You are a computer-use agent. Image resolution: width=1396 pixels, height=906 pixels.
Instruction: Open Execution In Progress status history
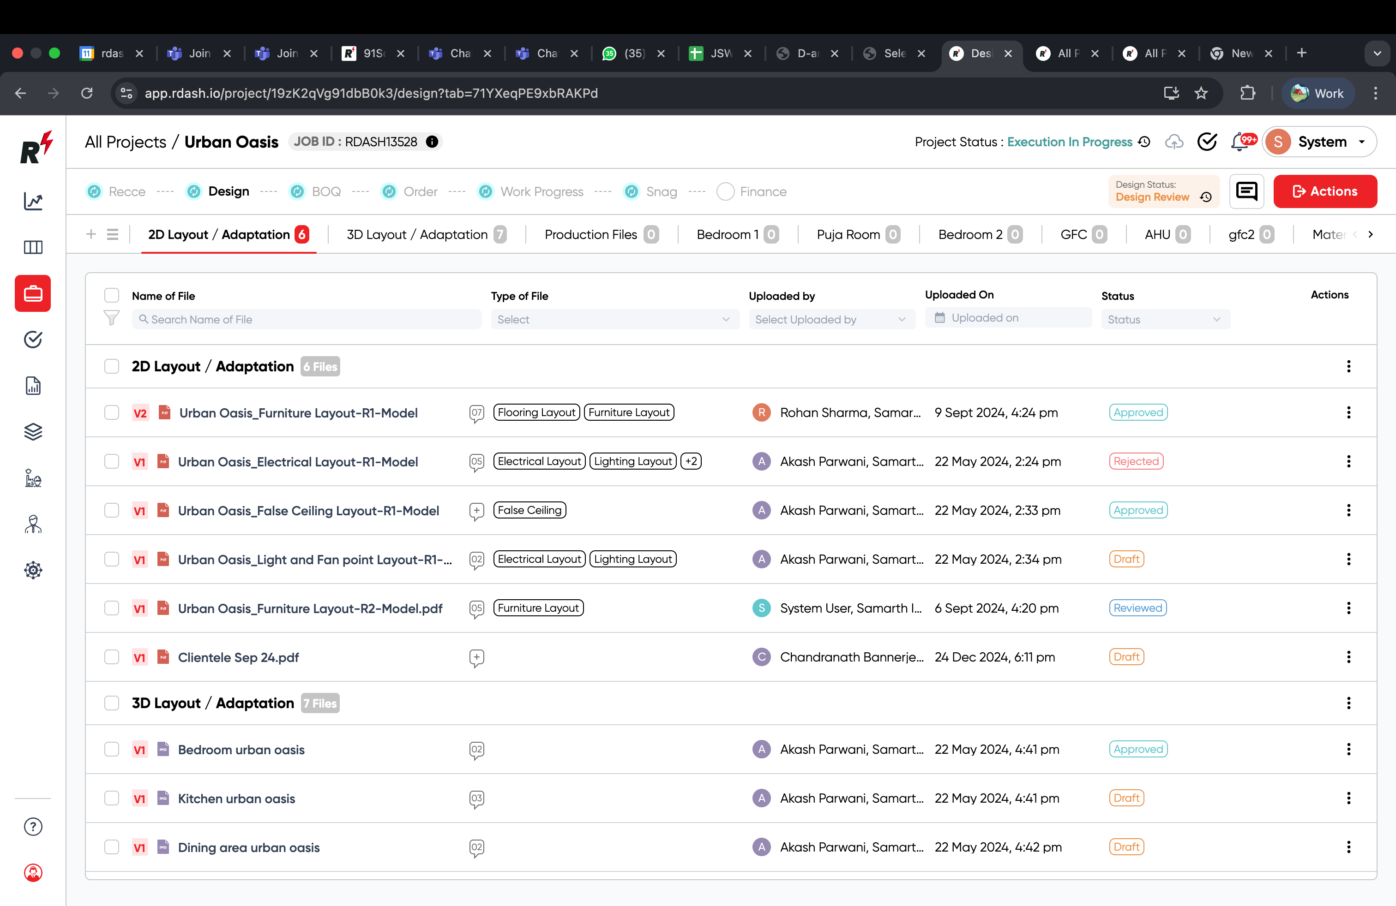click(x=1144, y=141)
